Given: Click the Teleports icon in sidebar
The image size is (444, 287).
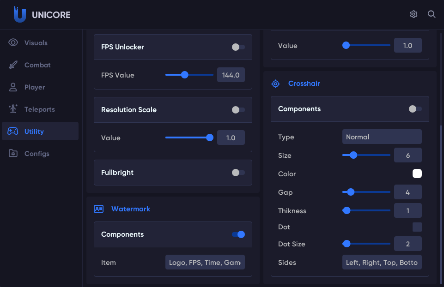Looking at the screenshot, I should (x=13, y=109).
